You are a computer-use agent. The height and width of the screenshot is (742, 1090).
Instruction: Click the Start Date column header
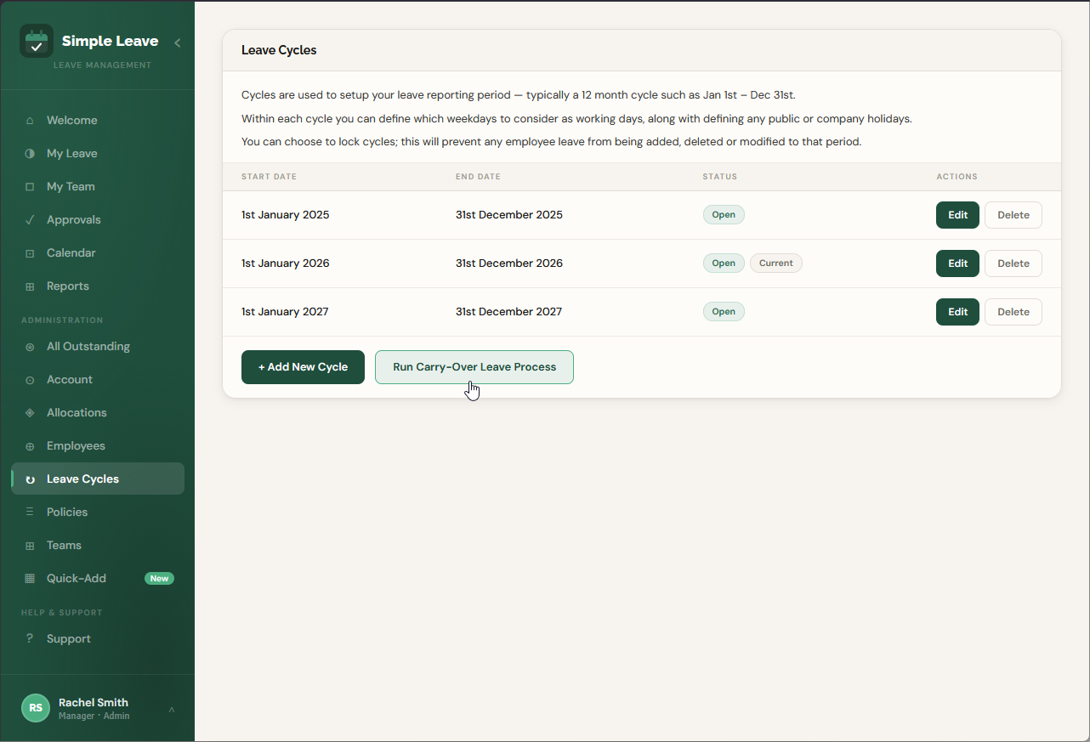pyautogui.click(x=269, y=177)
